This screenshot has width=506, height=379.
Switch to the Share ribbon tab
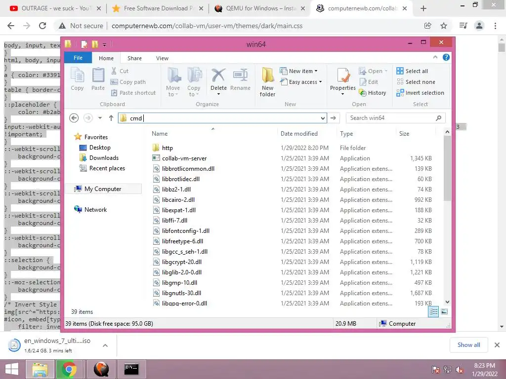click(x=134, y=58)
